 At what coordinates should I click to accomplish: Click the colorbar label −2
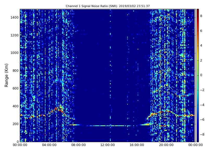(202, 90)
